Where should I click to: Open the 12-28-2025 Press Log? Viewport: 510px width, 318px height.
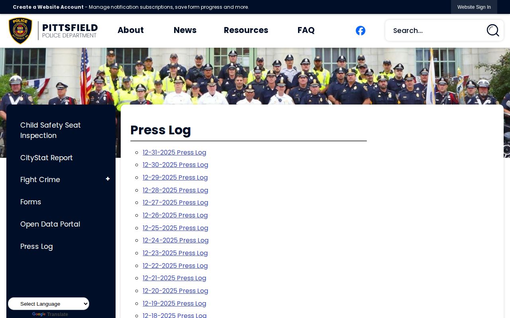point(175,190)
